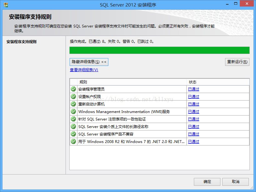256x192 pixels.
Task: Click the 重新运行(R) button
Action: pyautogui.click(x=237, y=62)
